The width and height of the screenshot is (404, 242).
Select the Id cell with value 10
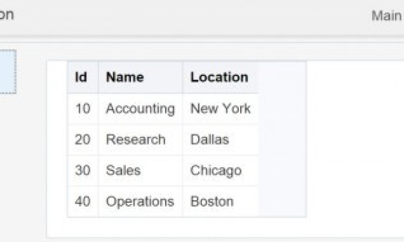[x=83, y=108]
